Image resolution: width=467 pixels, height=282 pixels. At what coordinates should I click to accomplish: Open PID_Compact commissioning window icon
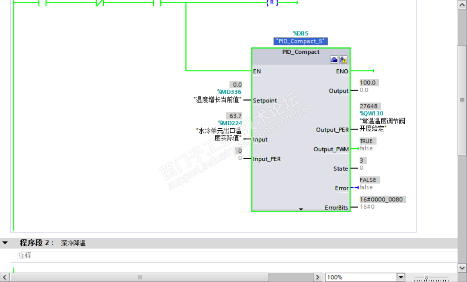point(343,59)
